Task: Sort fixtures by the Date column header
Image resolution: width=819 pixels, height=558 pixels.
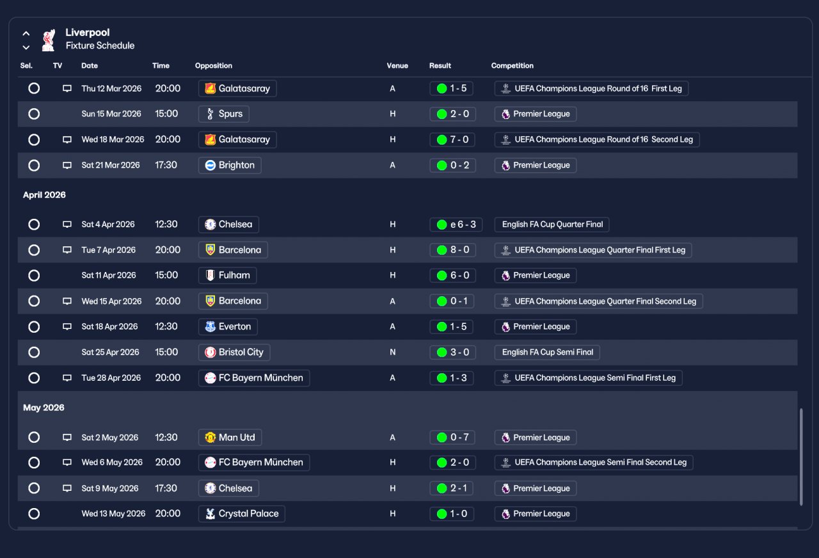Action: click(x=90, y=66)
